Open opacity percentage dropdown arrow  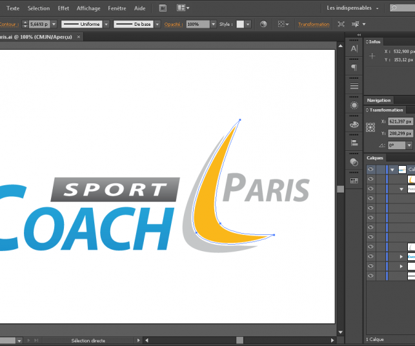tap(213, 24)
